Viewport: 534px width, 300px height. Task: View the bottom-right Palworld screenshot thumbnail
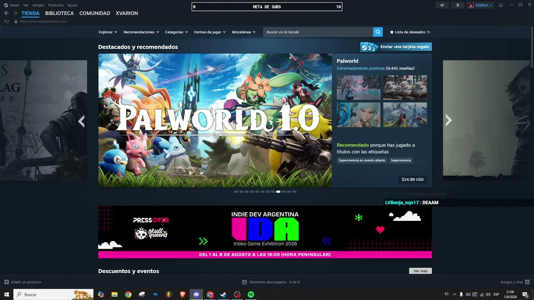tap(405, 115)
